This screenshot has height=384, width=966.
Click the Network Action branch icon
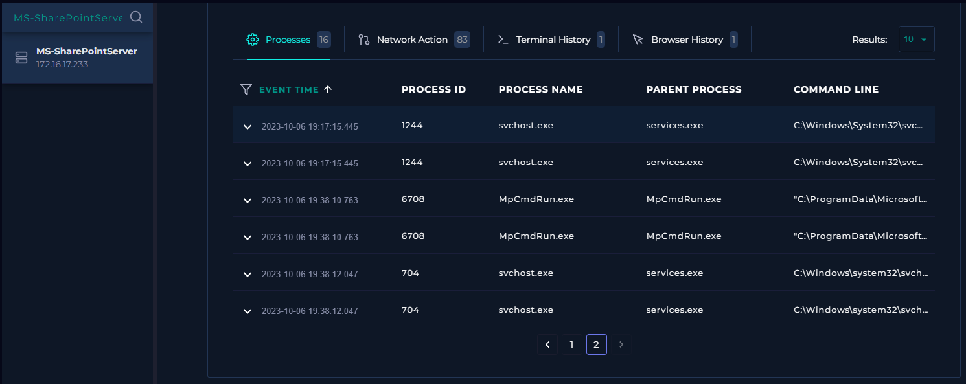tap(364, 40)
